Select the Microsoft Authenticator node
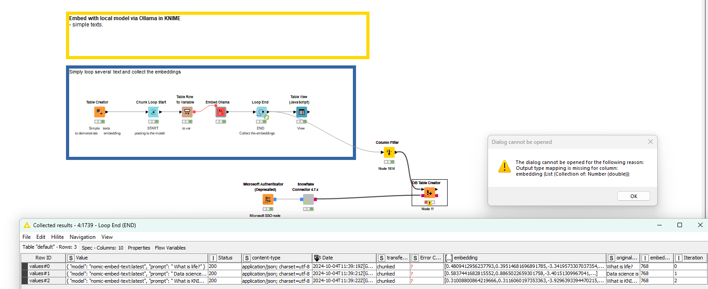 coord(268,199)
